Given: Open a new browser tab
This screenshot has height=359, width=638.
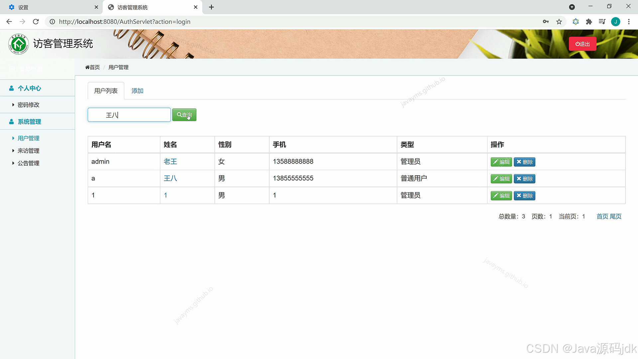Looking at the screenshot, I should pos(211,7).
